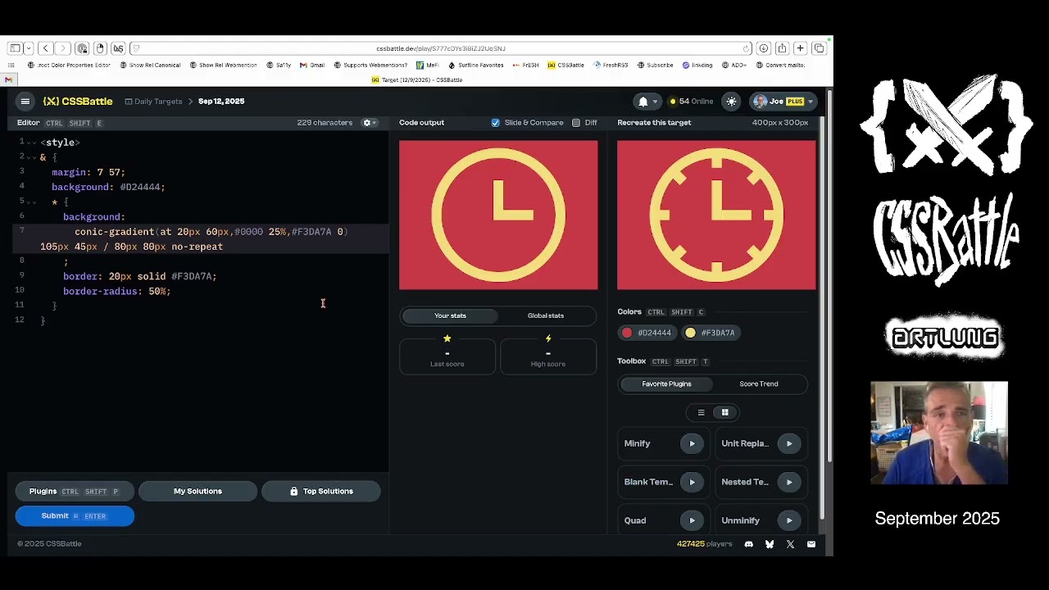
Task: Enable the Diff checkbox
Action: coord(576,123)
